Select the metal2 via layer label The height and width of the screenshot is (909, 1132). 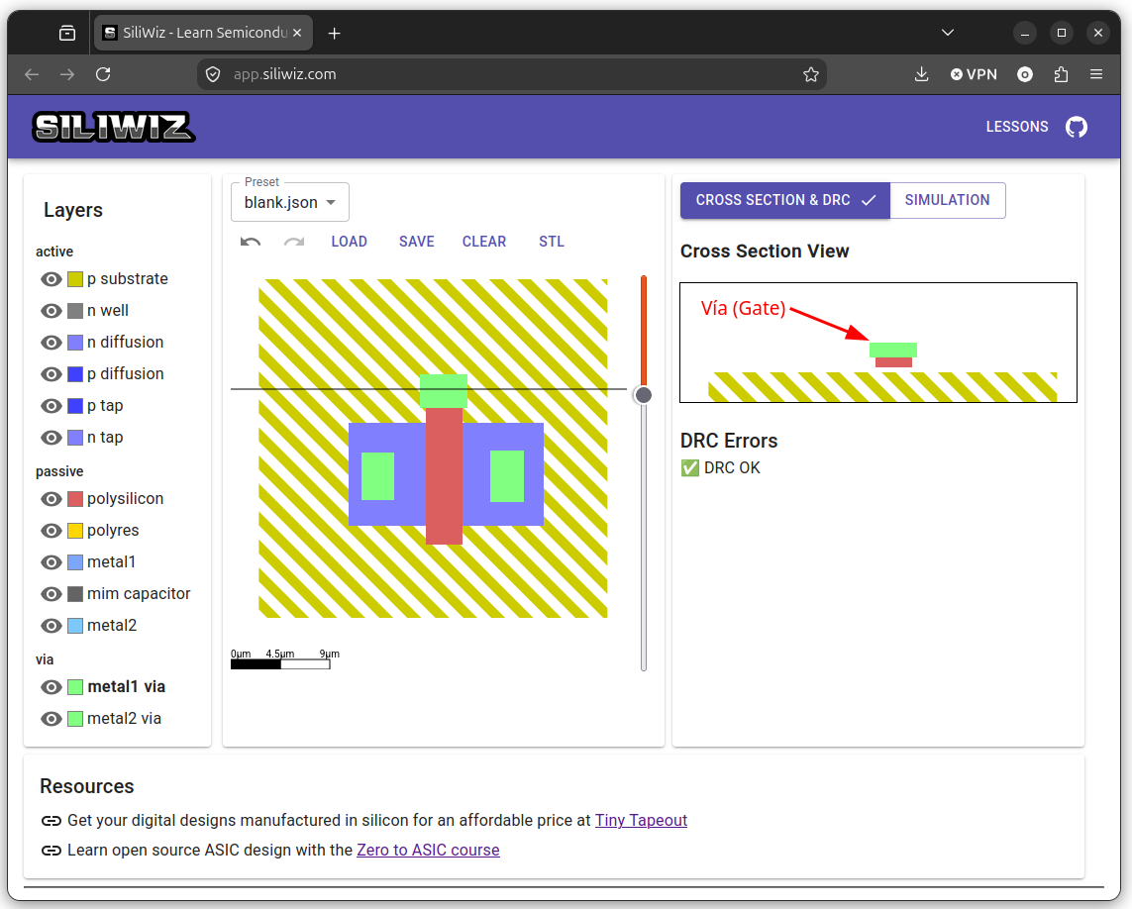(x=124, y=719)
